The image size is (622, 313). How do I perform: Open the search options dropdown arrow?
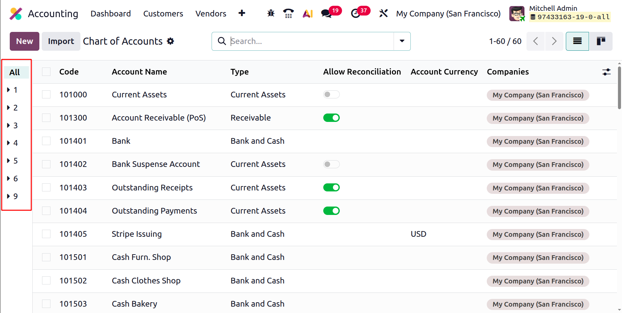click(402, 41)
